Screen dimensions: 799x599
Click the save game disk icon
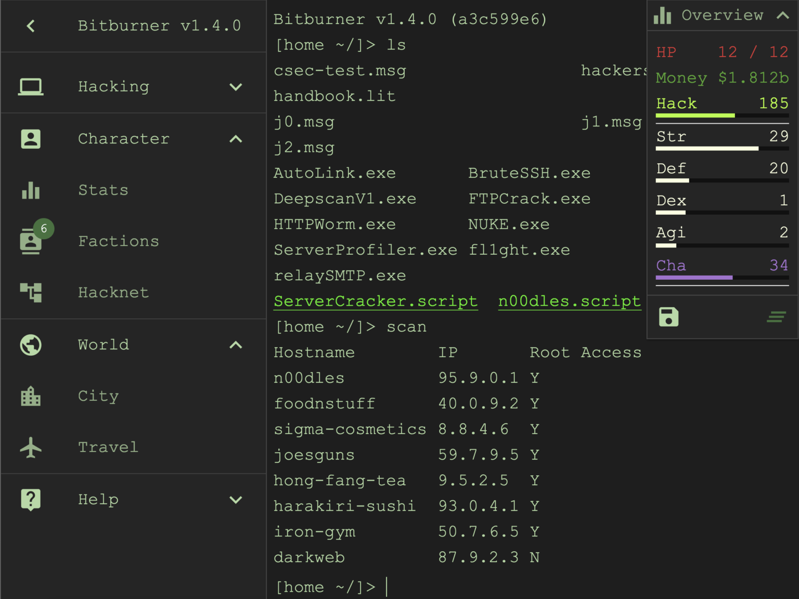click(669, 317)
